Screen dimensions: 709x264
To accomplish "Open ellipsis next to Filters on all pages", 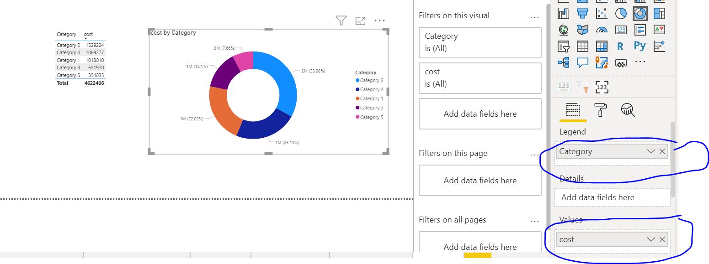I will pos(535,222).
